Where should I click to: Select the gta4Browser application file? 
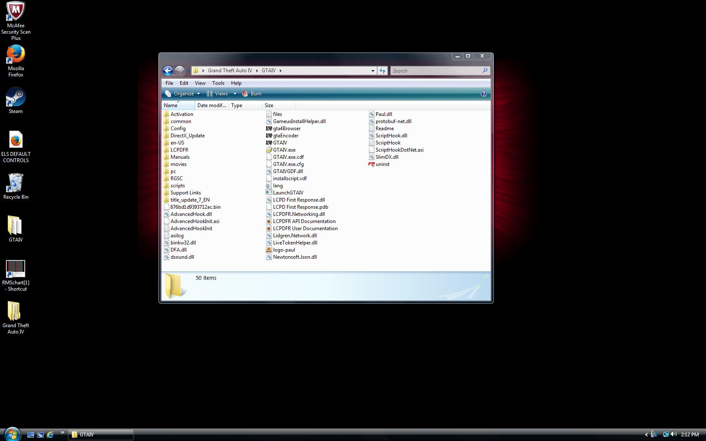coord(283,129)
